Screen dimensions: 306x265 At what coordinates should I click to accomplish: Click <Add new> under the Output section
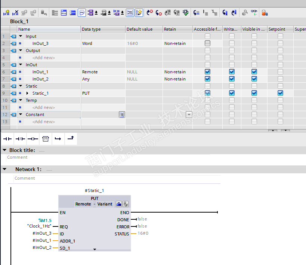click(43, 58)
